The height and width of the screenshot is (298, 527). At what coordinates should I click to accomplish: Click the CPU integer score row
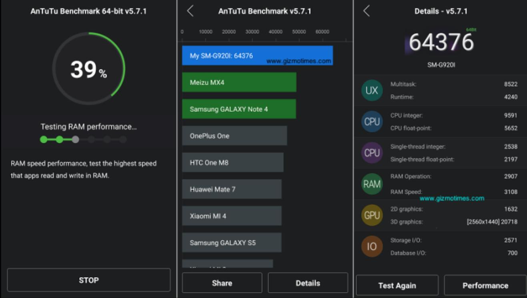[x=454, y=115]
